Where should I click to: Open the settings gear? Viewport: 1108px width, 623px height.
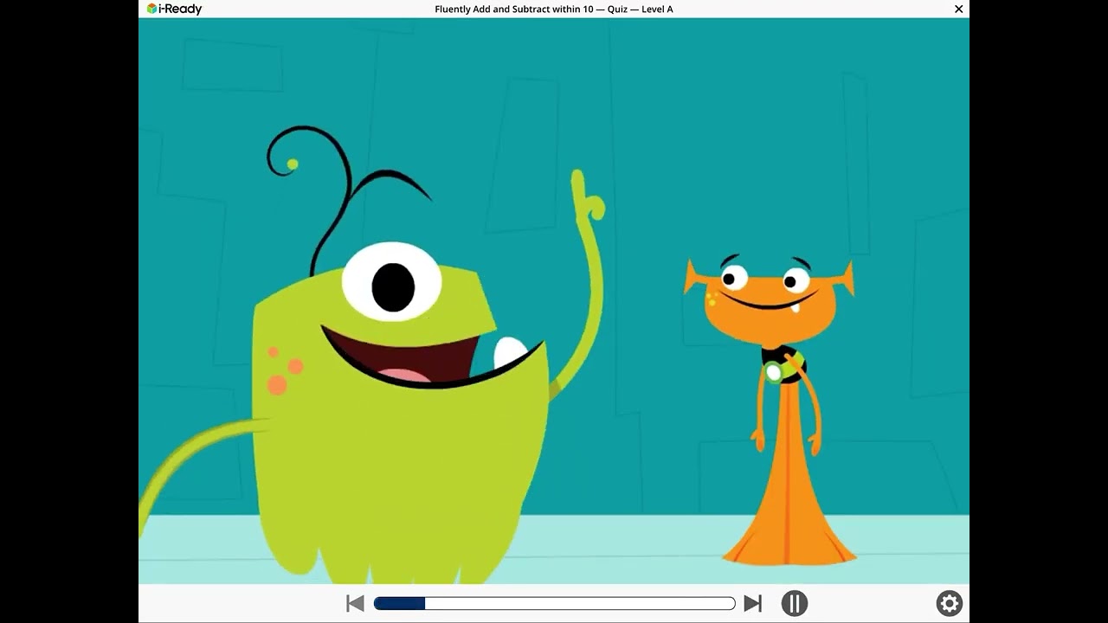(950, 604)
